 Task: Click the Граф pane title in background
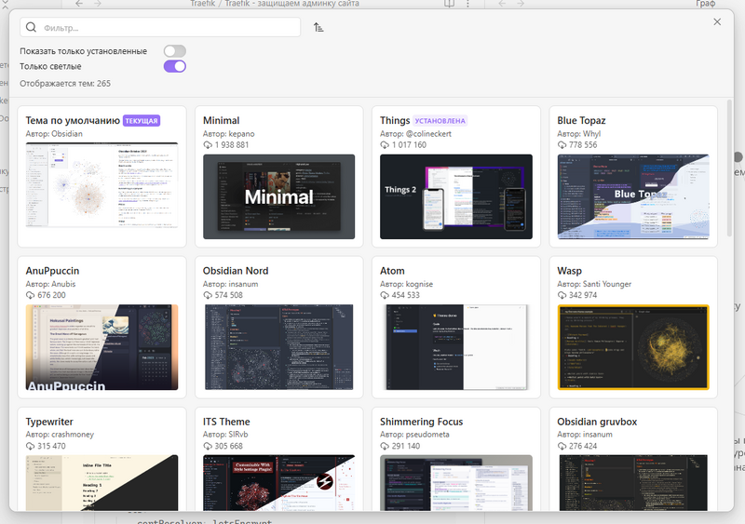click(706, 4)
